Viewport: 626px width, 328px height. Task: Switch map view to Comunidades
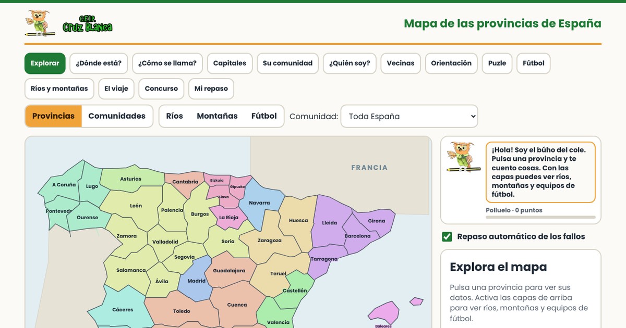click(x=117, y=116)
